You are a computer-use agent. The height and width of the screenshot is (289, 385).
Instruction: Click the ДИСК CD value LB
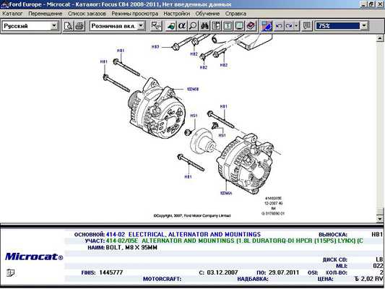point(379,259)
